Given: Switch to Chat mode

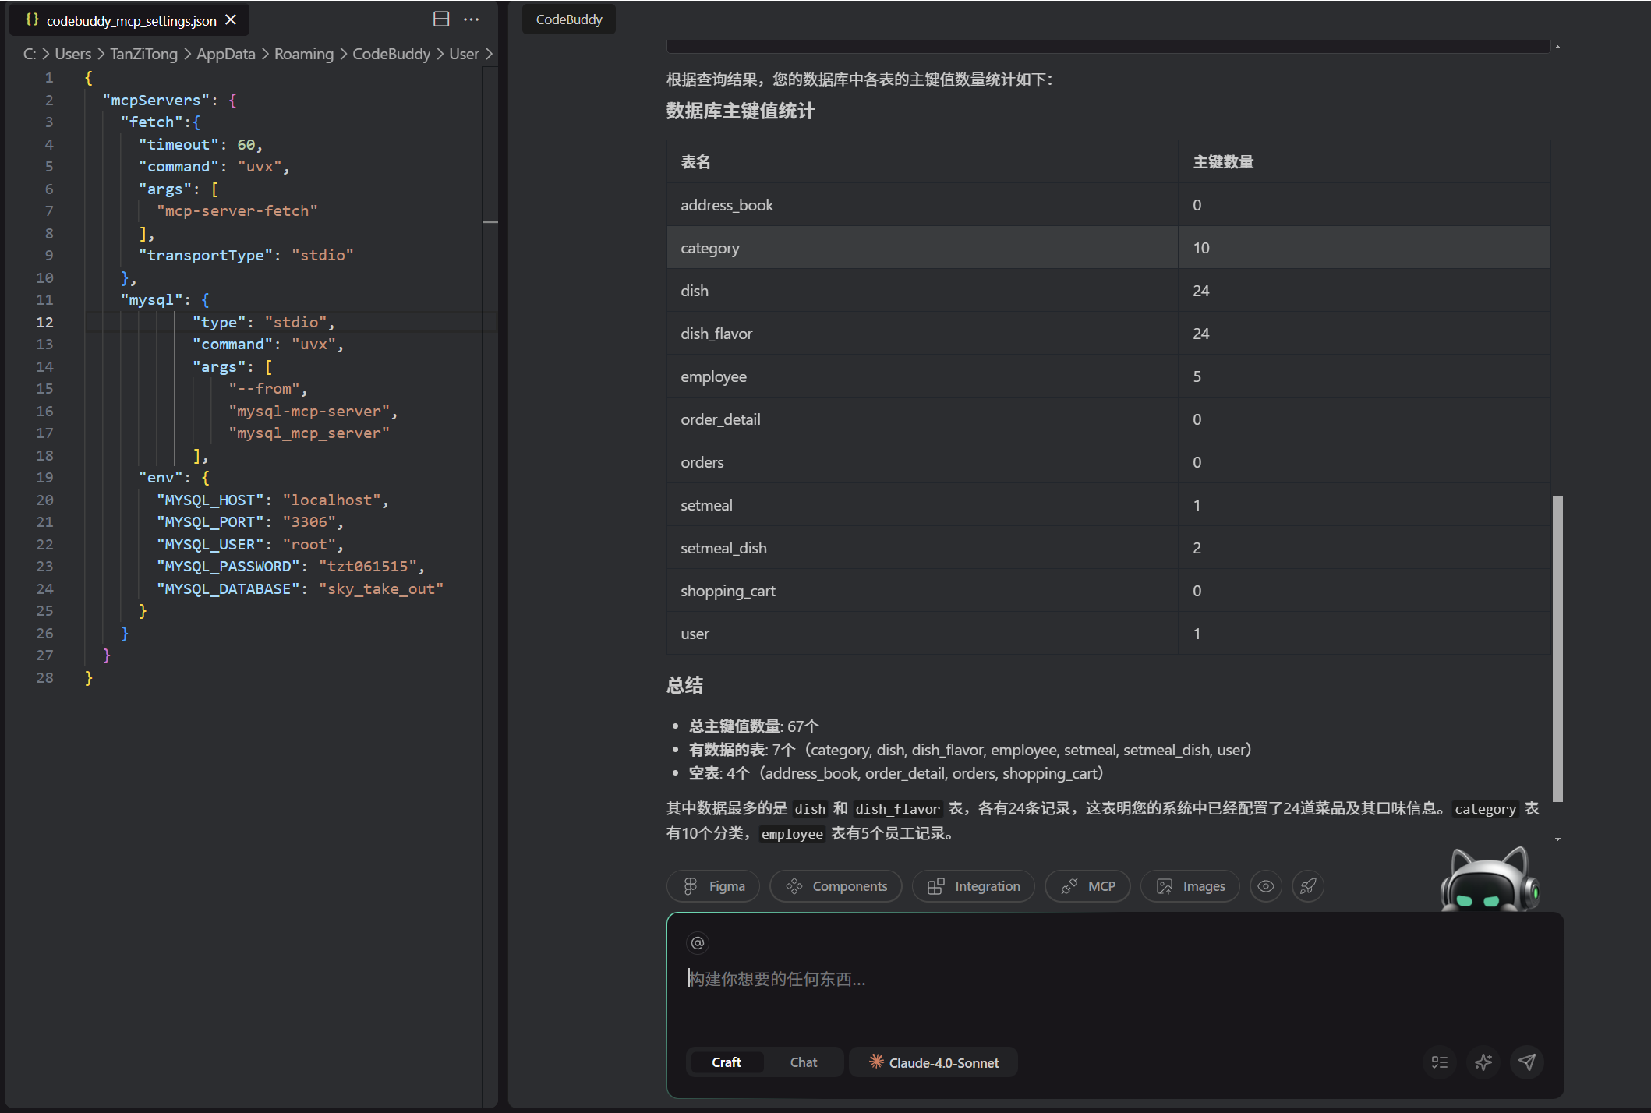Looking at the screenshot, I should pos(804,1062).
